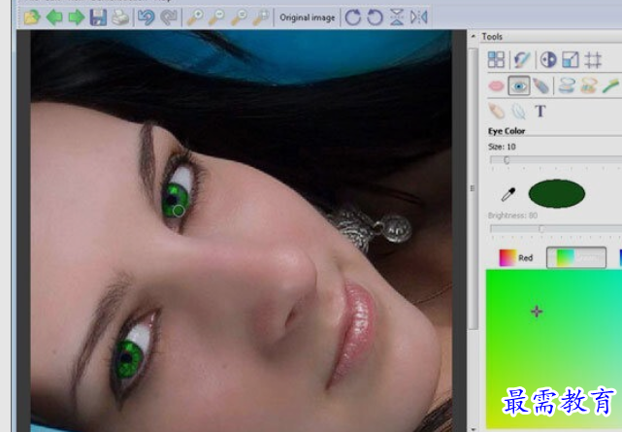
Task: Toggle the Eye Color tool
Action: (519, 85)
